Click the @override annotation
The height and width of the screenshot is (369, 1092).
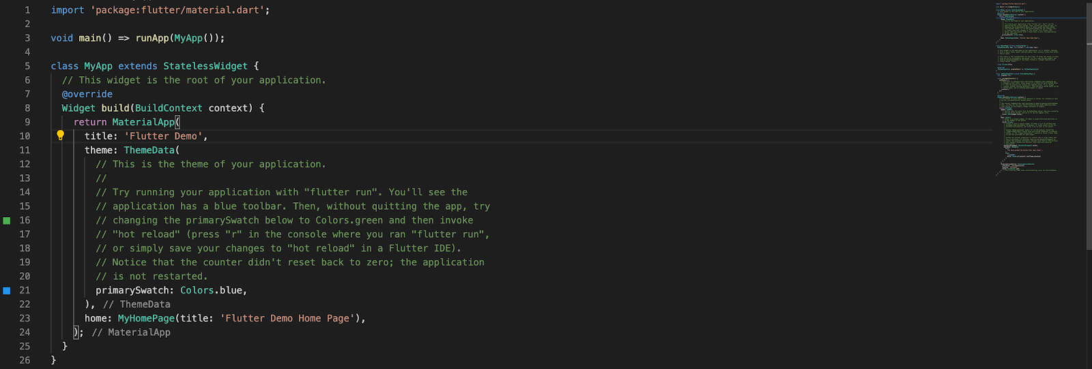[x=87, y=94]
